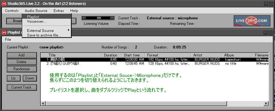The width and height of the screenshot is (275, 111).
Task: Open the Extras menu
Action: click(x=59, y=11)
